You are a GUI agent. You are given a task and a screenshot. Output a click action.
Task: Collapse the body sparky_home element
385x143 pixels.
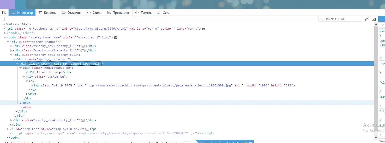coord(5,38)
